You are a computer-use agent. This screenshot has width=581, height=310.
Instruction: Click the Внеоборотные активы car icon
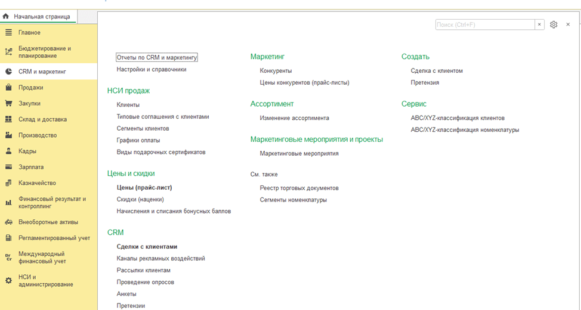pos(8,222)
